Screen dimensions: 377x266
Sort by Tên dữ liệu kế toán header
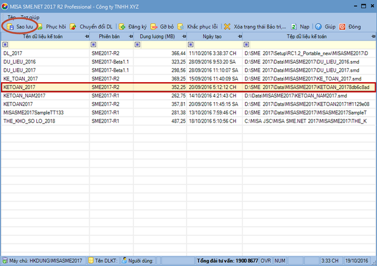point(43,36)
